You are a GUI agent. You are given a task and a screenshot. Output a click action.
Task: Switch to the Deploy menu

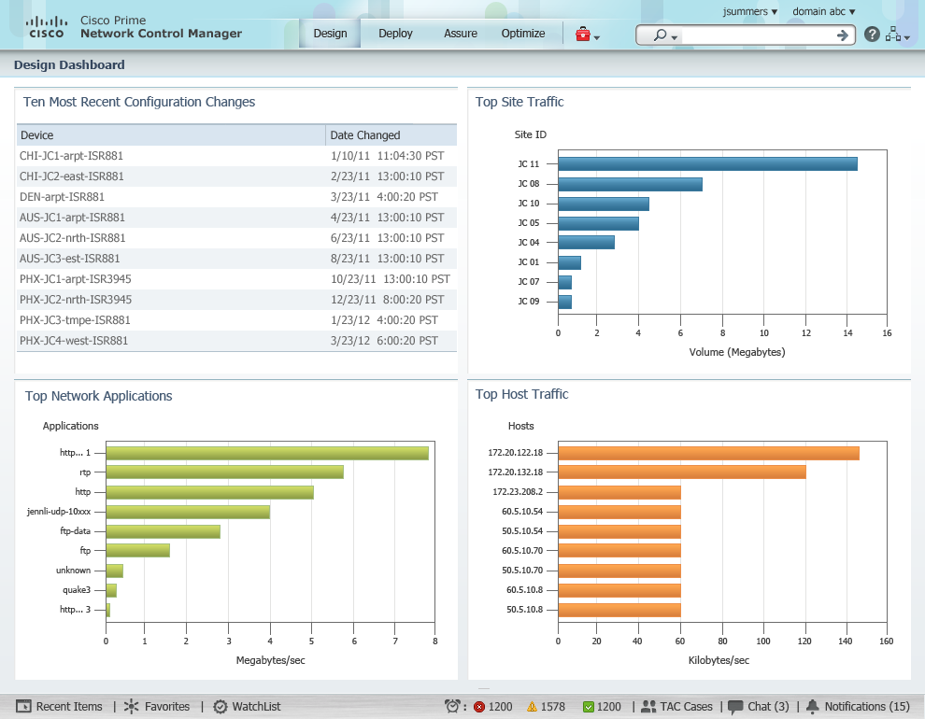point(395,34)
